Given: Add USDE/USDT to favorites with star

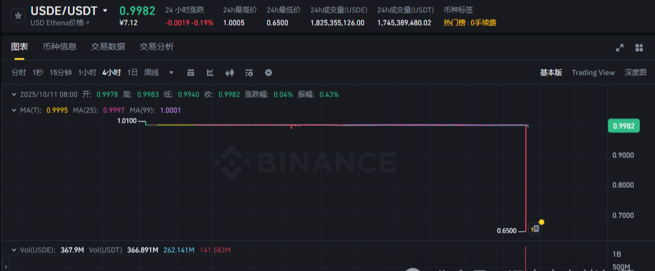Looking at the screenshot, I should click(18, 16).
